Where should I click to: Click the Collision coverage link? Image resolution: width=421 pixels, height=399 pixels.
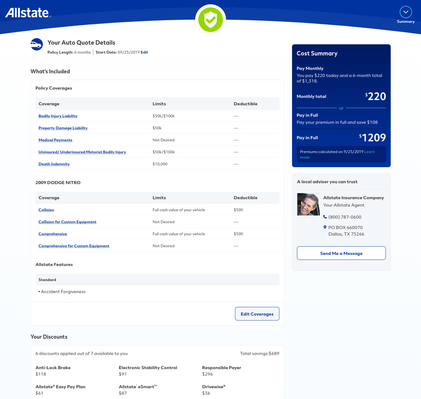point(46,210)
